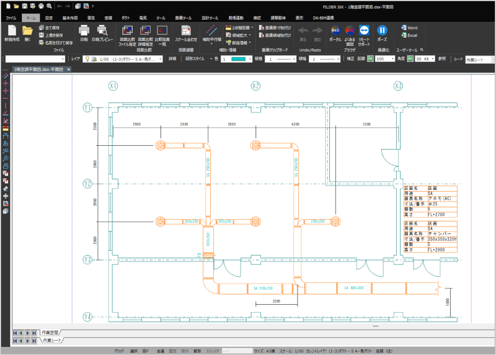
Task: Launch Excel from user tools
Action: (409, 35)
